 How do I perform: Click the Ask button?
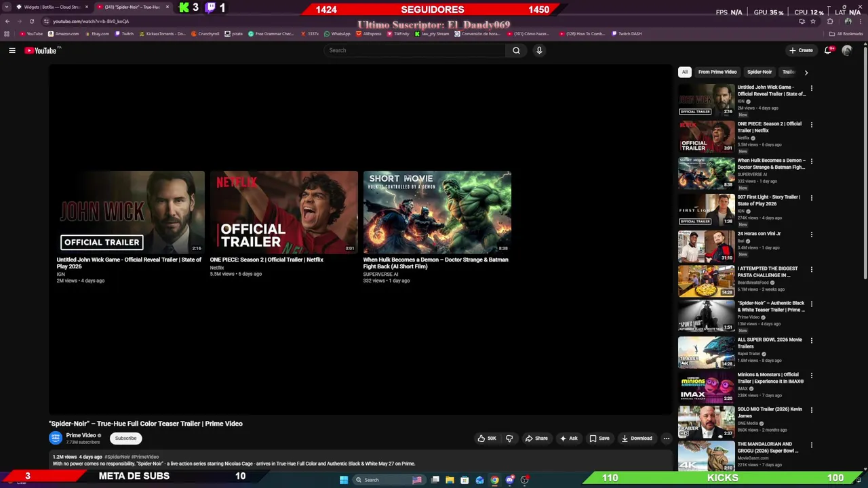[568, 439]
